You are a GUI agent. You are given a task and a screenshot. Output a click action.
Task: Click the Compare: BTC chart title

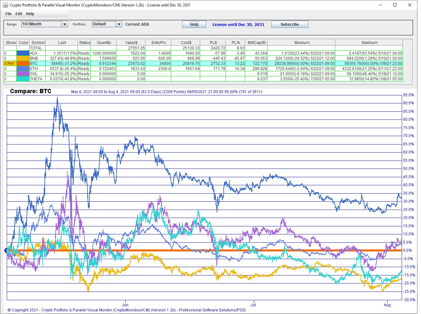pyautogui.click(x=31, y=91)
